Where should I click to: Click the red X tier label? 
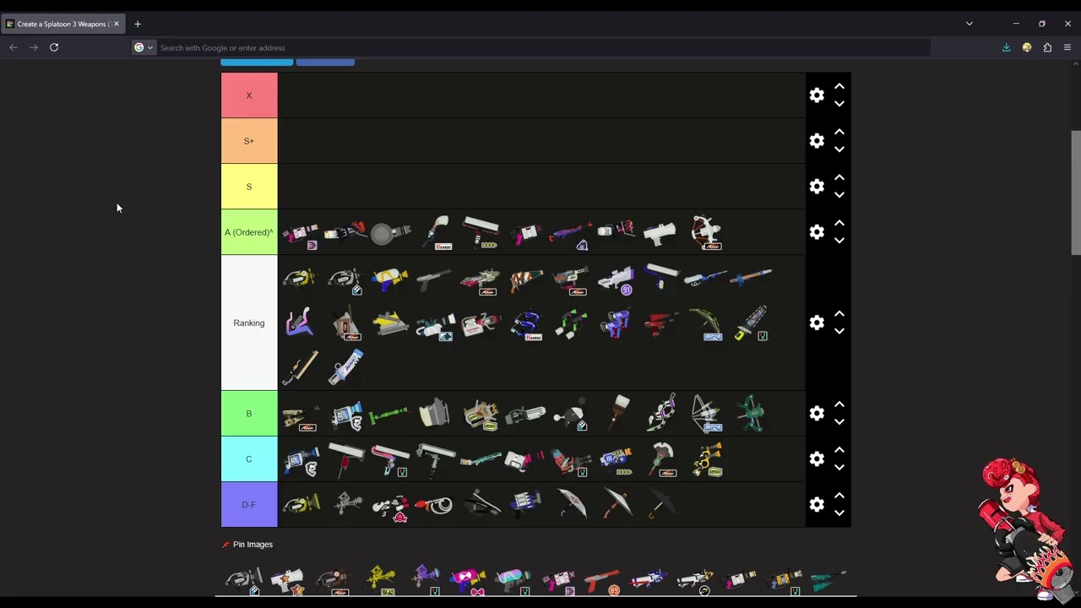click(x=249, y=95)
